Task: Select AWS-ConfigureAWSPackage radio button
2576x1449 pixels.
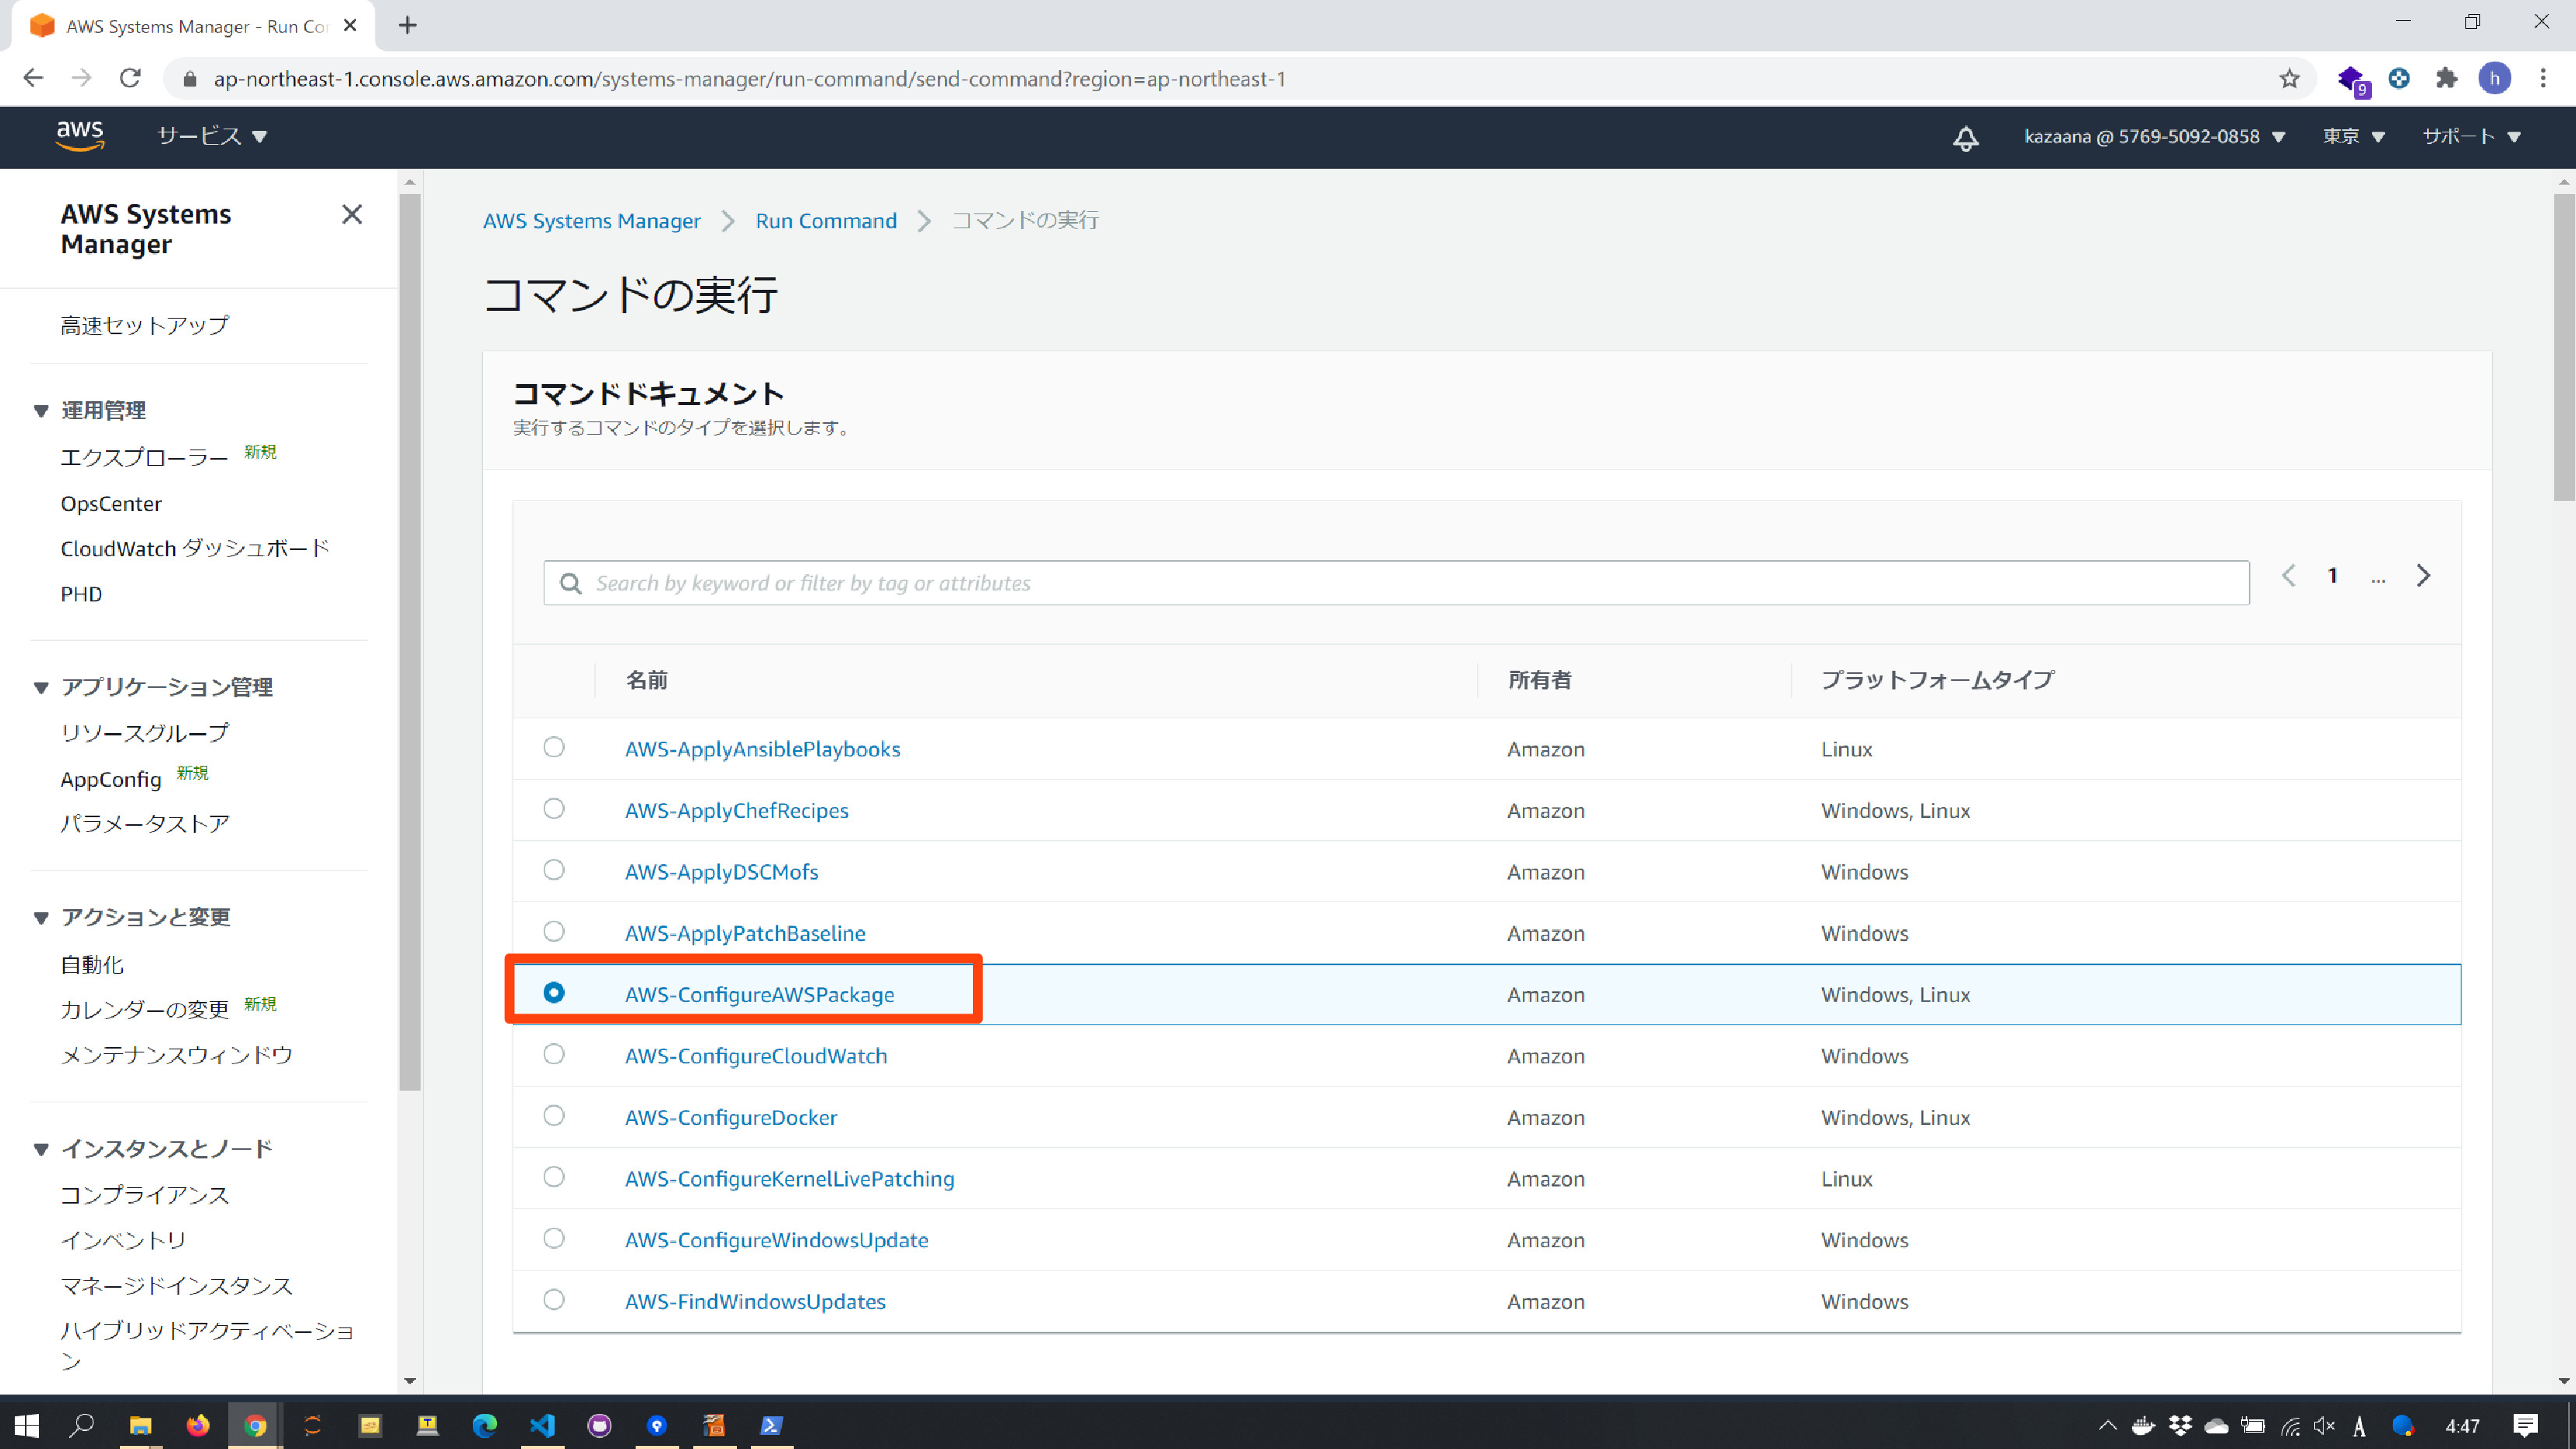Action: [x=554, y=993]
